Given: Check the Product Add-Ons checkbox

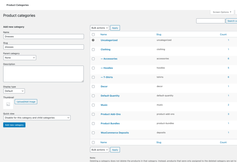Looking at the screenshot, I should point(93,114).
